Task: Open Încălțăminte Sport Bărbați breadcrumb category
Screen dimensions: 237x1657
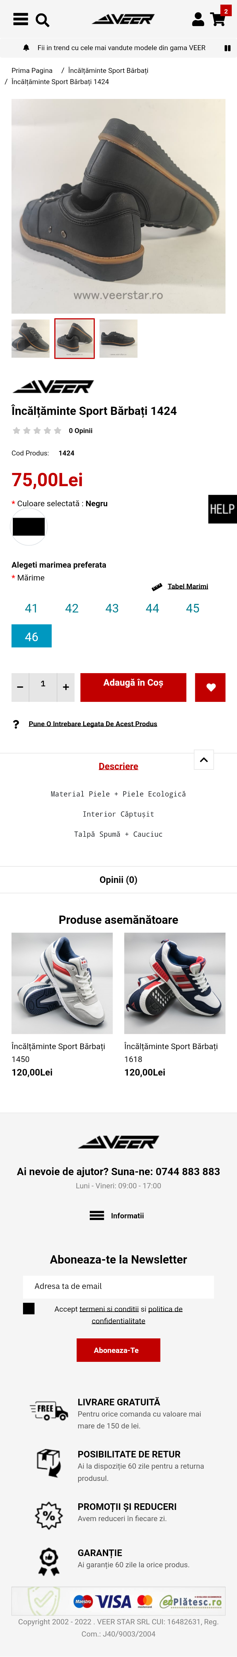Action: [108, 70]
